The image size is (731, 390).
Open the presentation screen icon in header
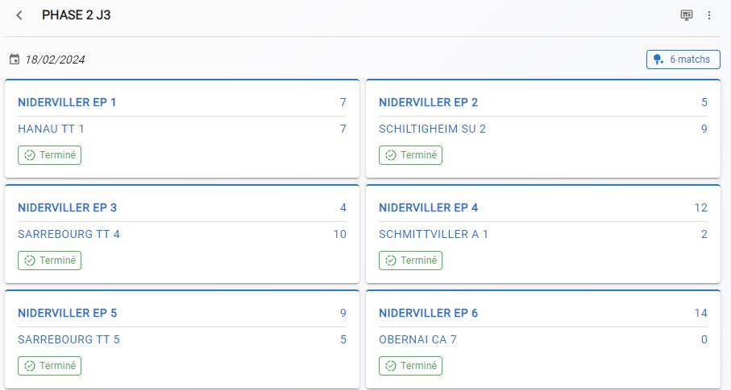pyautogui.click(x=686, y=15)
